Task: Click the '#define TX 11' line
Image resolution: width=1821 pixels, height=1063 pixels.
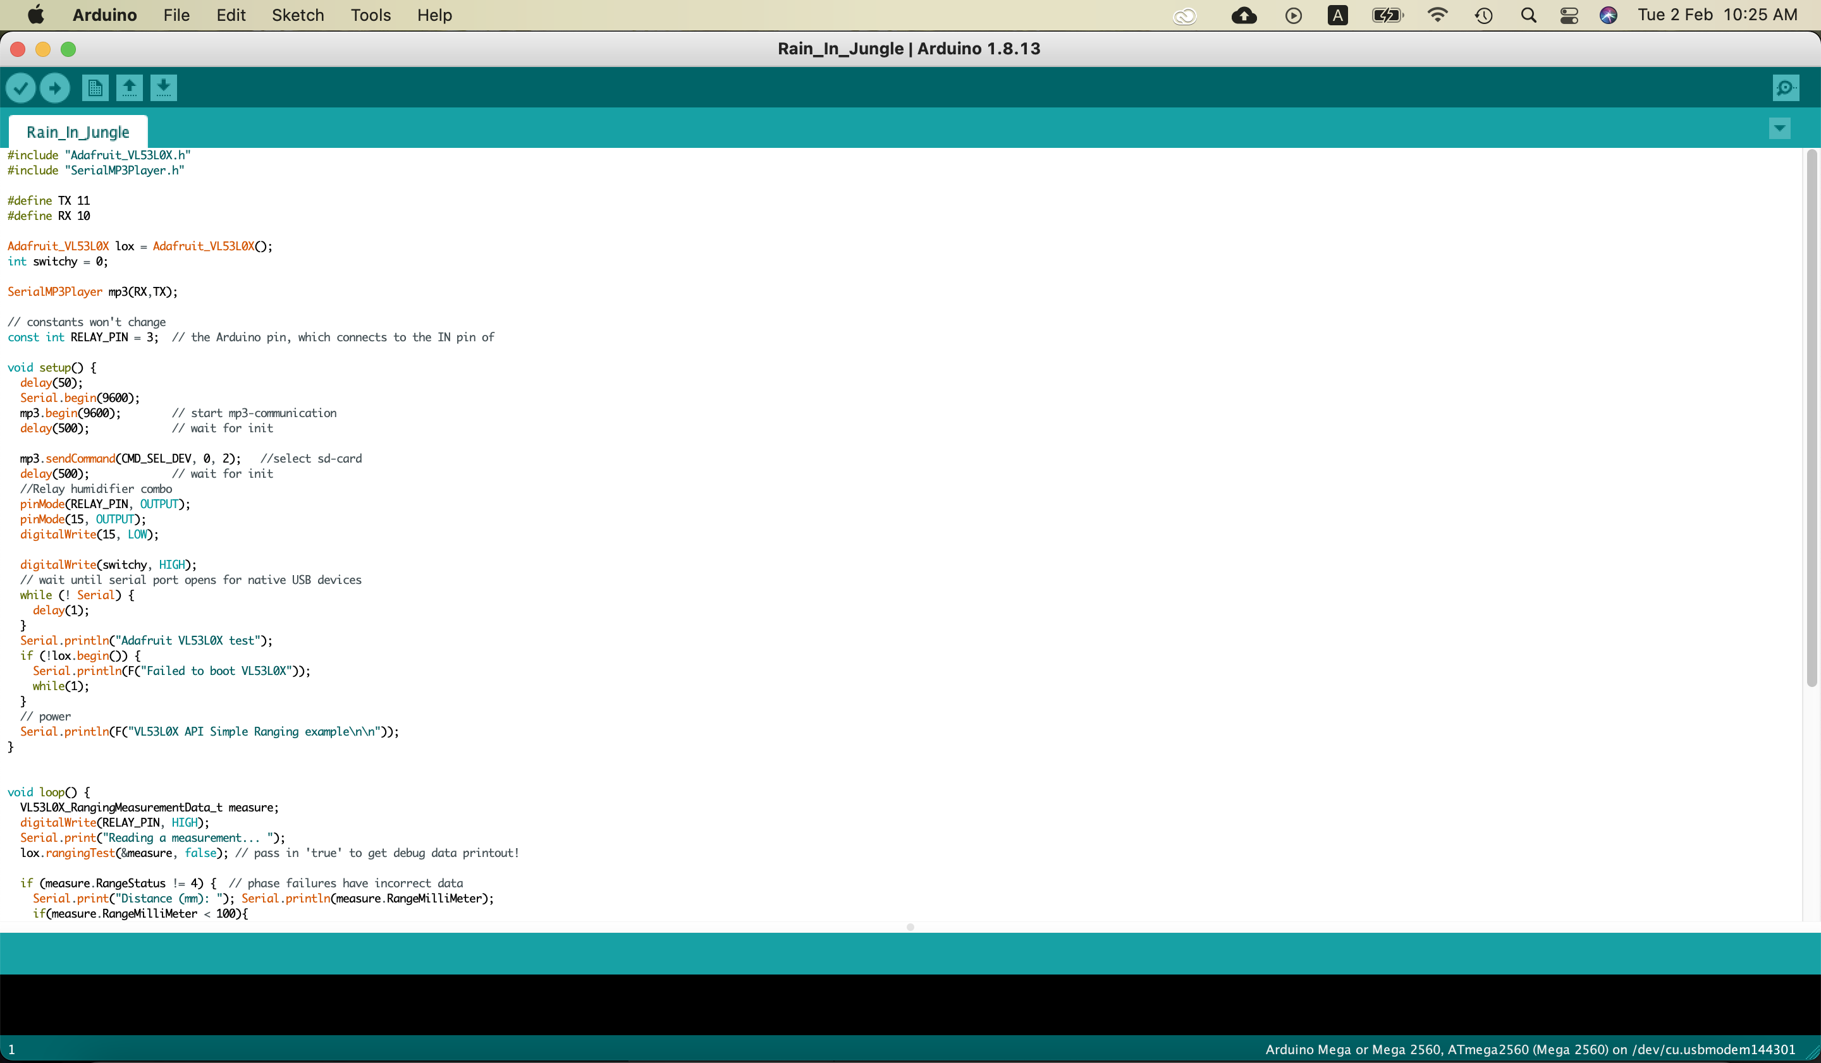Action: click(x=49, y=201)
